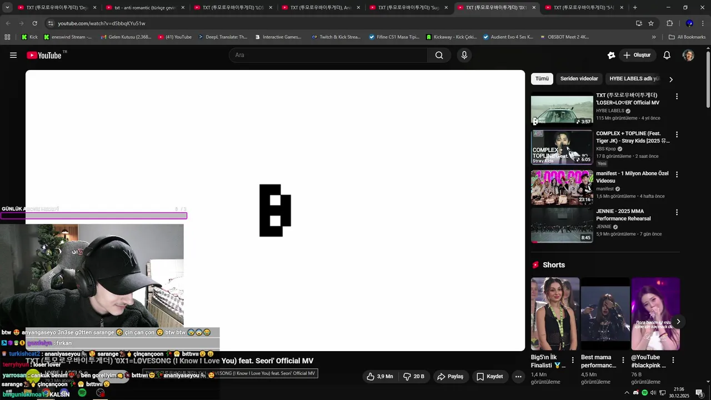Click the sparkle icon beside Oluştur
The image size is (711, 400).
coord(612,55)
